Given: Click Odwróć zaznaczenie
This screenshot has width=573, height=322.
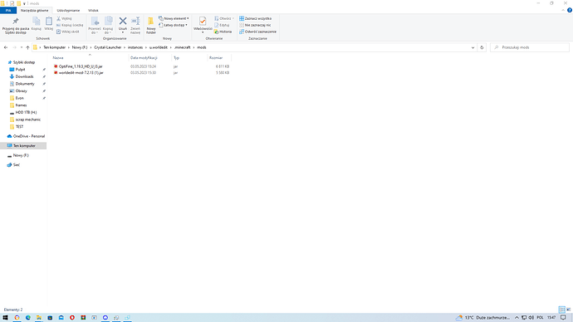Looking at the screenshot, I should click(x=257, y=32).
